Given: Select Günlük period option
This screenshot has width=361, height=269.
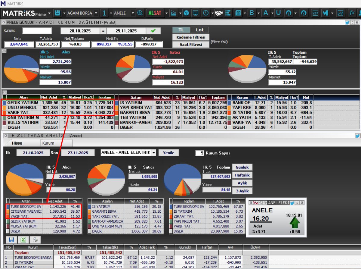Looking at the screenshot, I should point(242,167).
